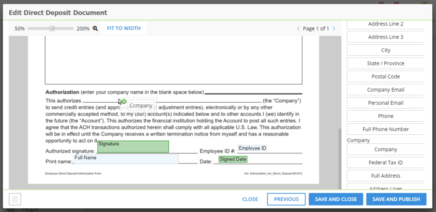
Task: Go to previous page arrow
Action: (298, 29)
